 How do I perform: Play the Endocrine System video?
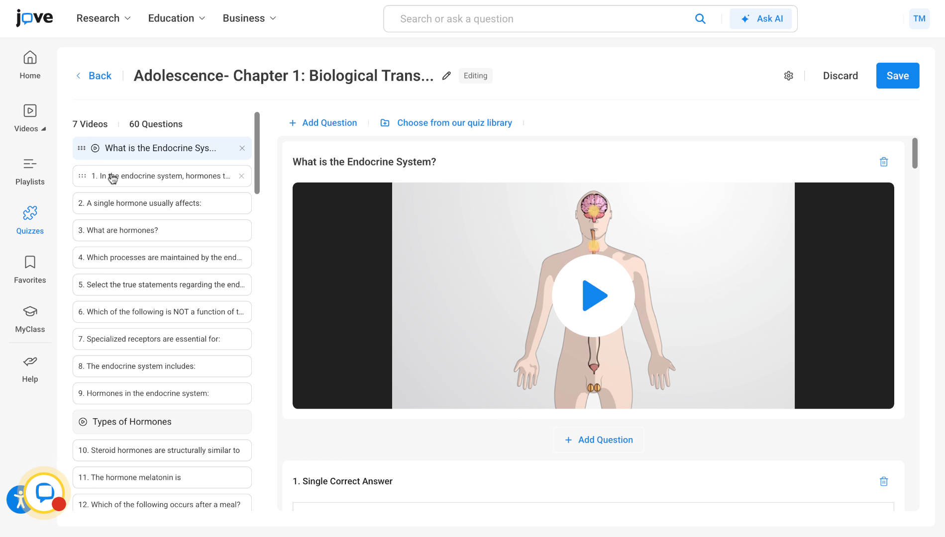593,295
